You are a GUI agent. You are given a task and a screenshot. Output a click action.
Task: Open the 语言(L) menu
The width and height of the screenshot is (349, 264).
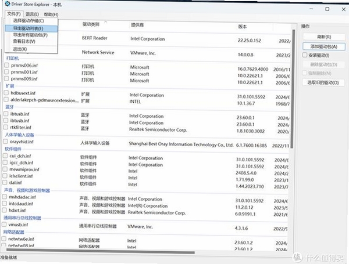tap(32, 14)
